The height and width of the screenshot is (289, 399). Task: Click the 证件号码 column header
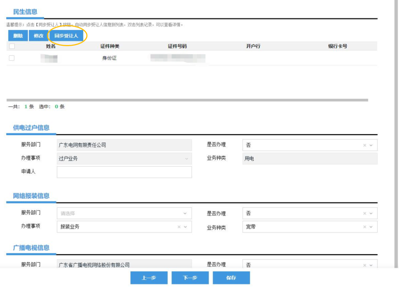tap(177, 46)
